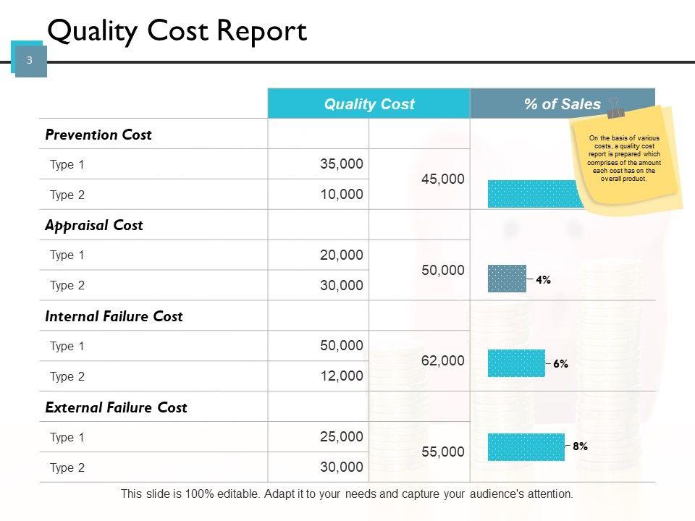
Task: Select the 35,000 value cell
Action: 342,164
